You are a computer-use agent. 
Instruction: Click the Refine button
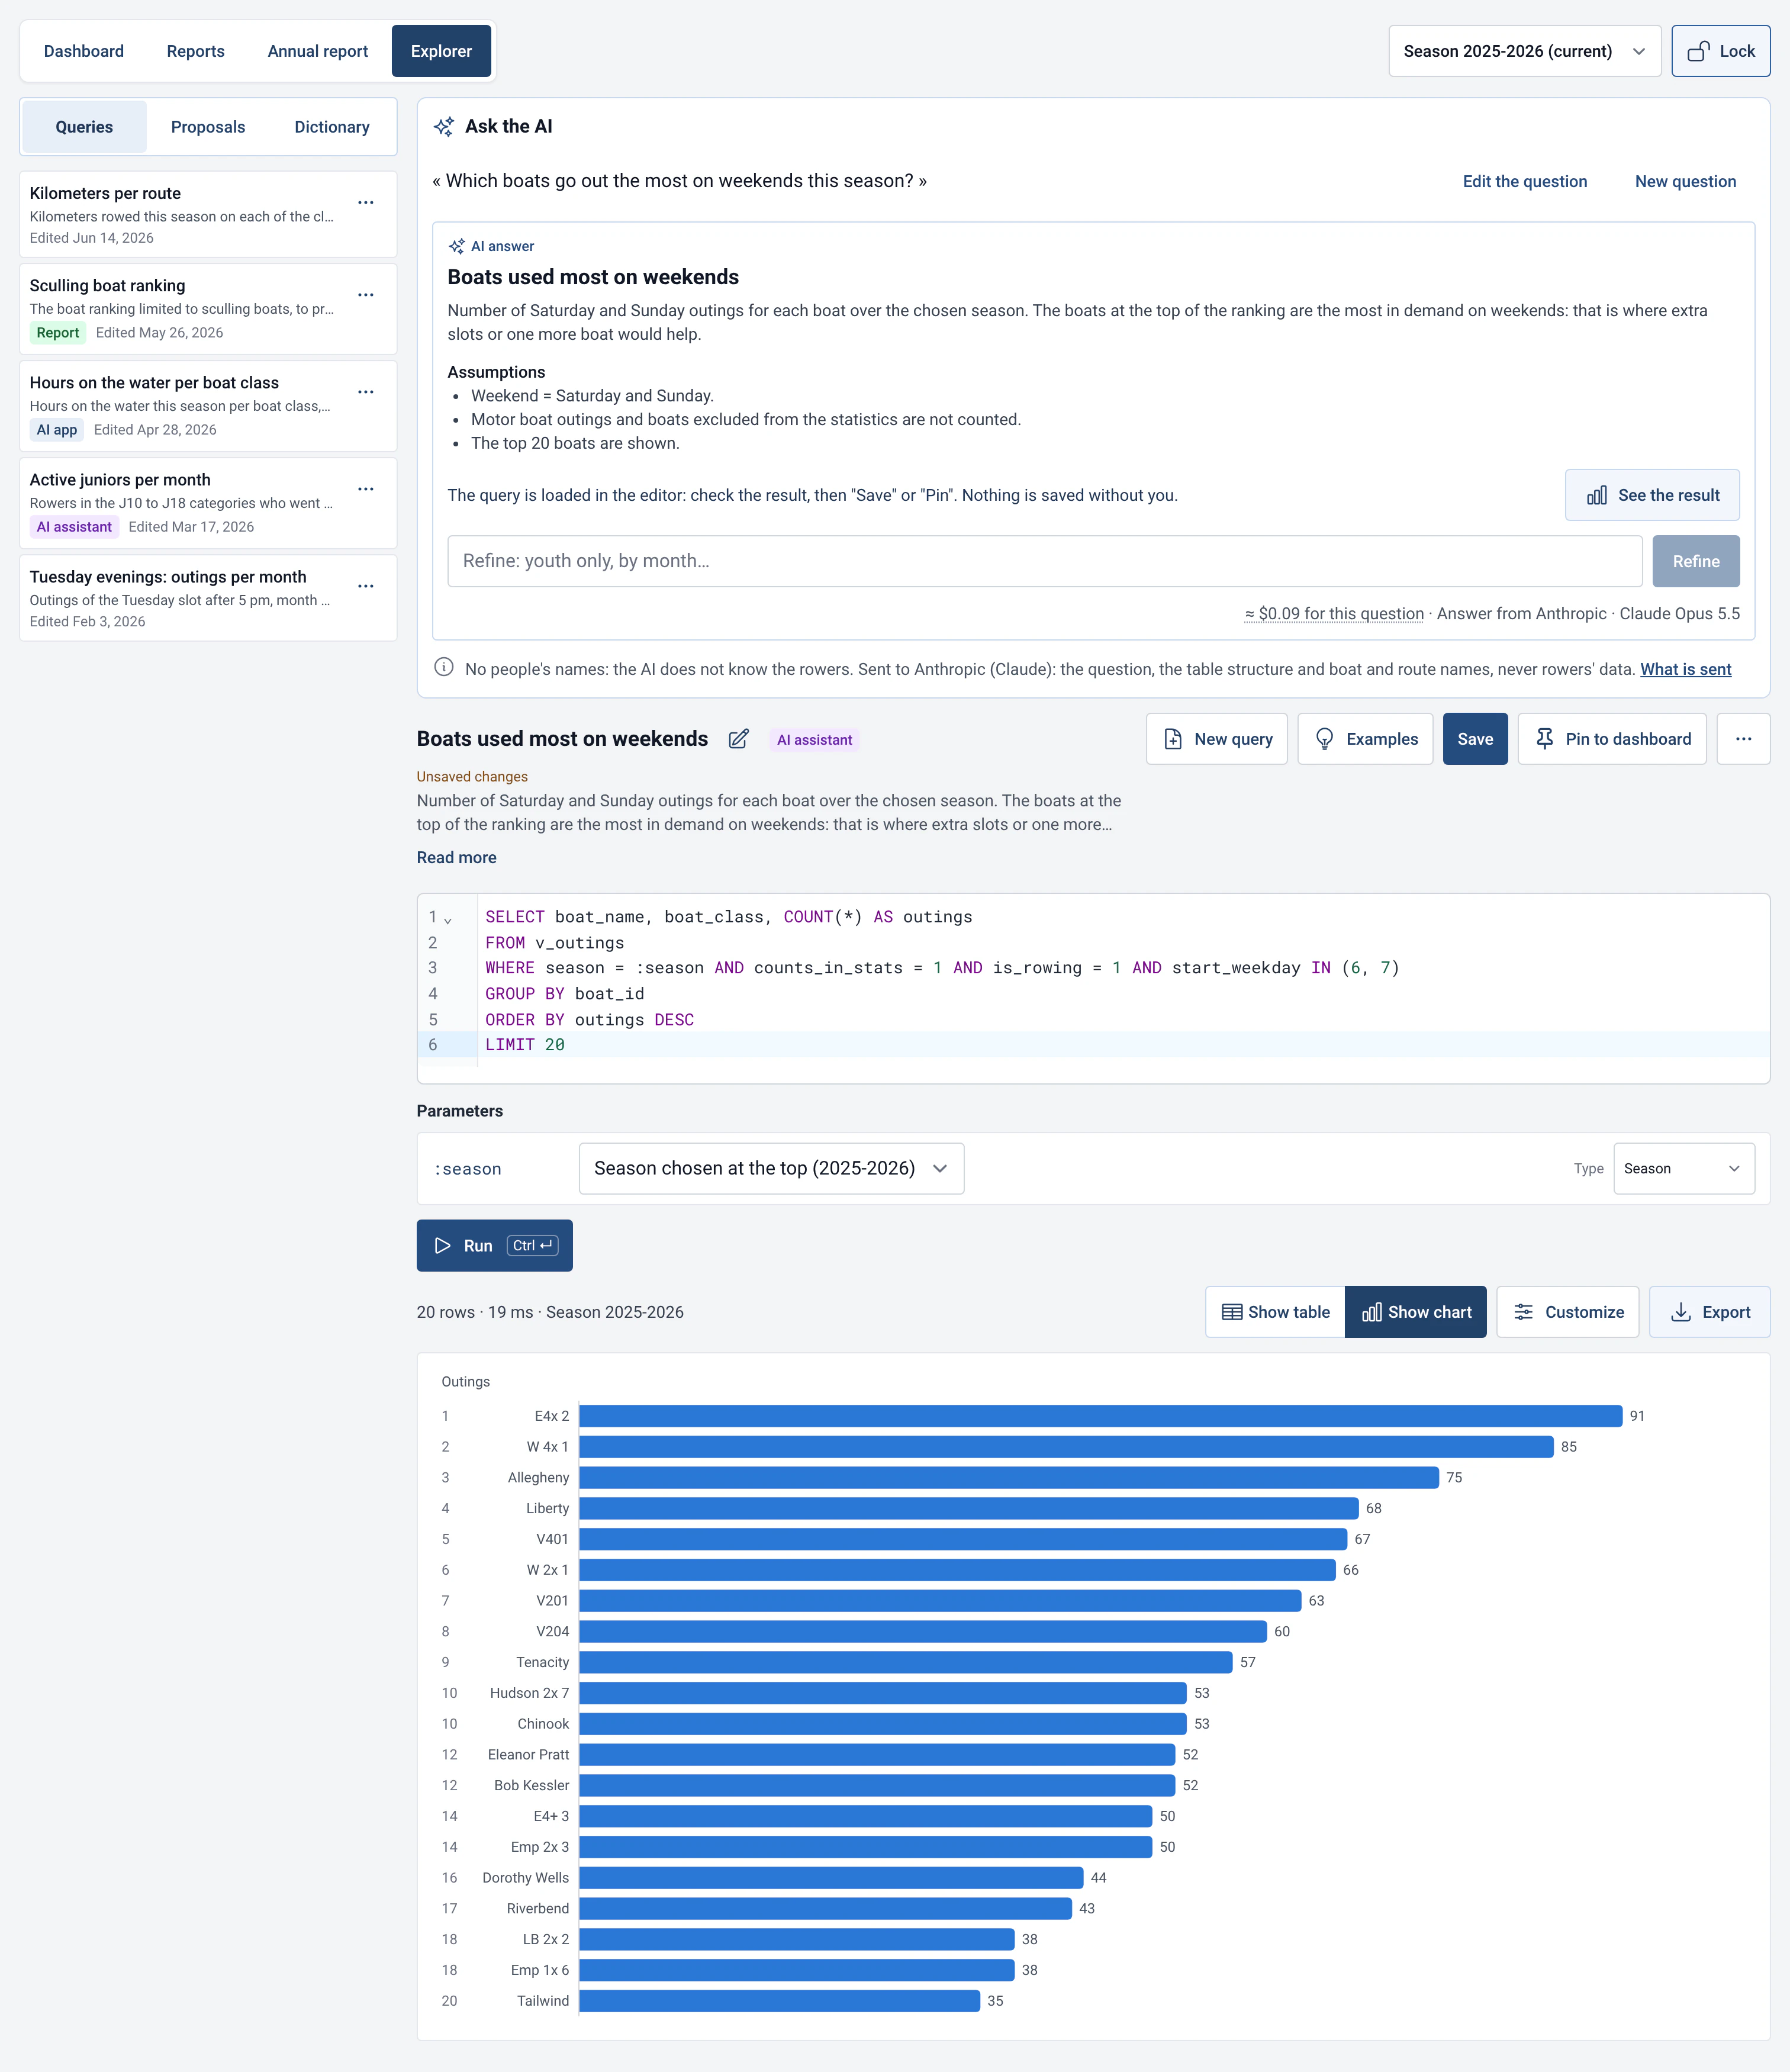[1696, 561]
